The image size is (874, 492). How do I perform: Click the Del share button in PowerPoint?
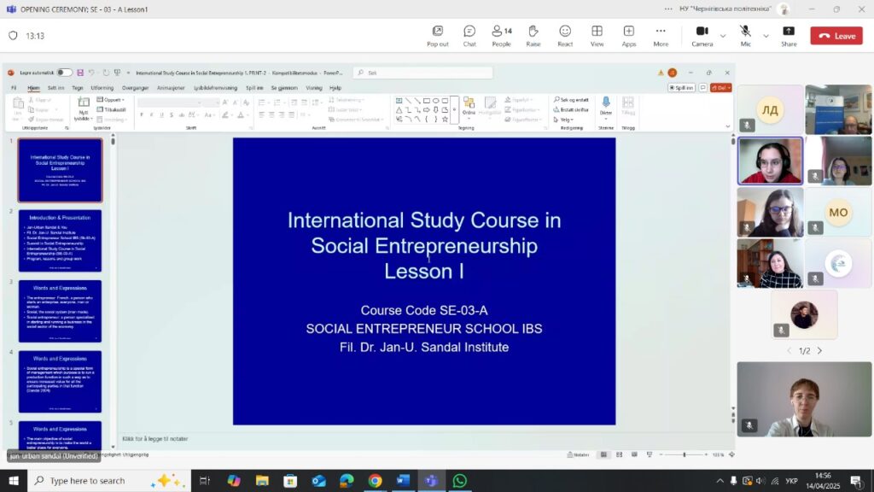[x=720, y=88]
